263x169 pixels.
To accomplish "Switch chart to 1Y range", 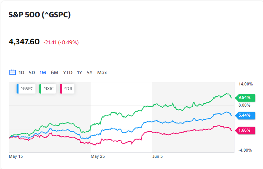I will (79, 72).
